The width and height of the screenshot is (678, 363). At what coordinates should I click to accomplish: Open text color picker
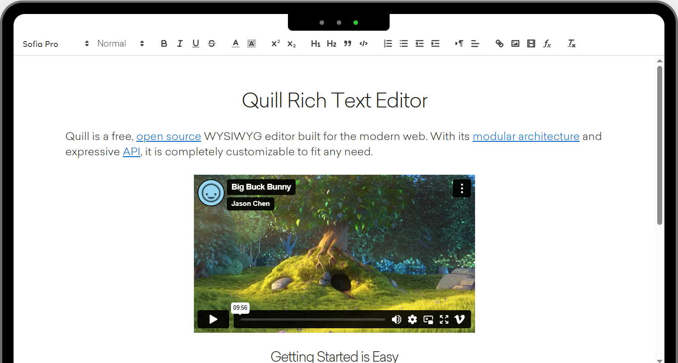235,44
